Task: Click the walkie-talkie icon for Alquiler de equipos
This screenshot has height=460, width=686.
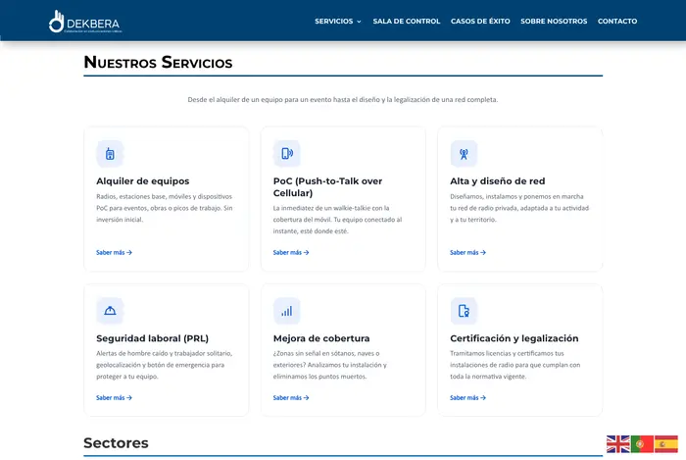Action: tap(110, 154)
